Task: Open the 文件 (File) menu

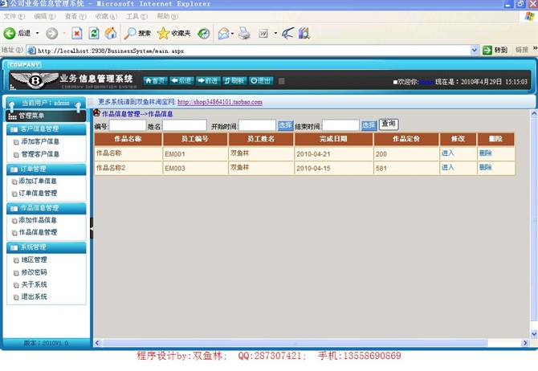Action: 14,16
